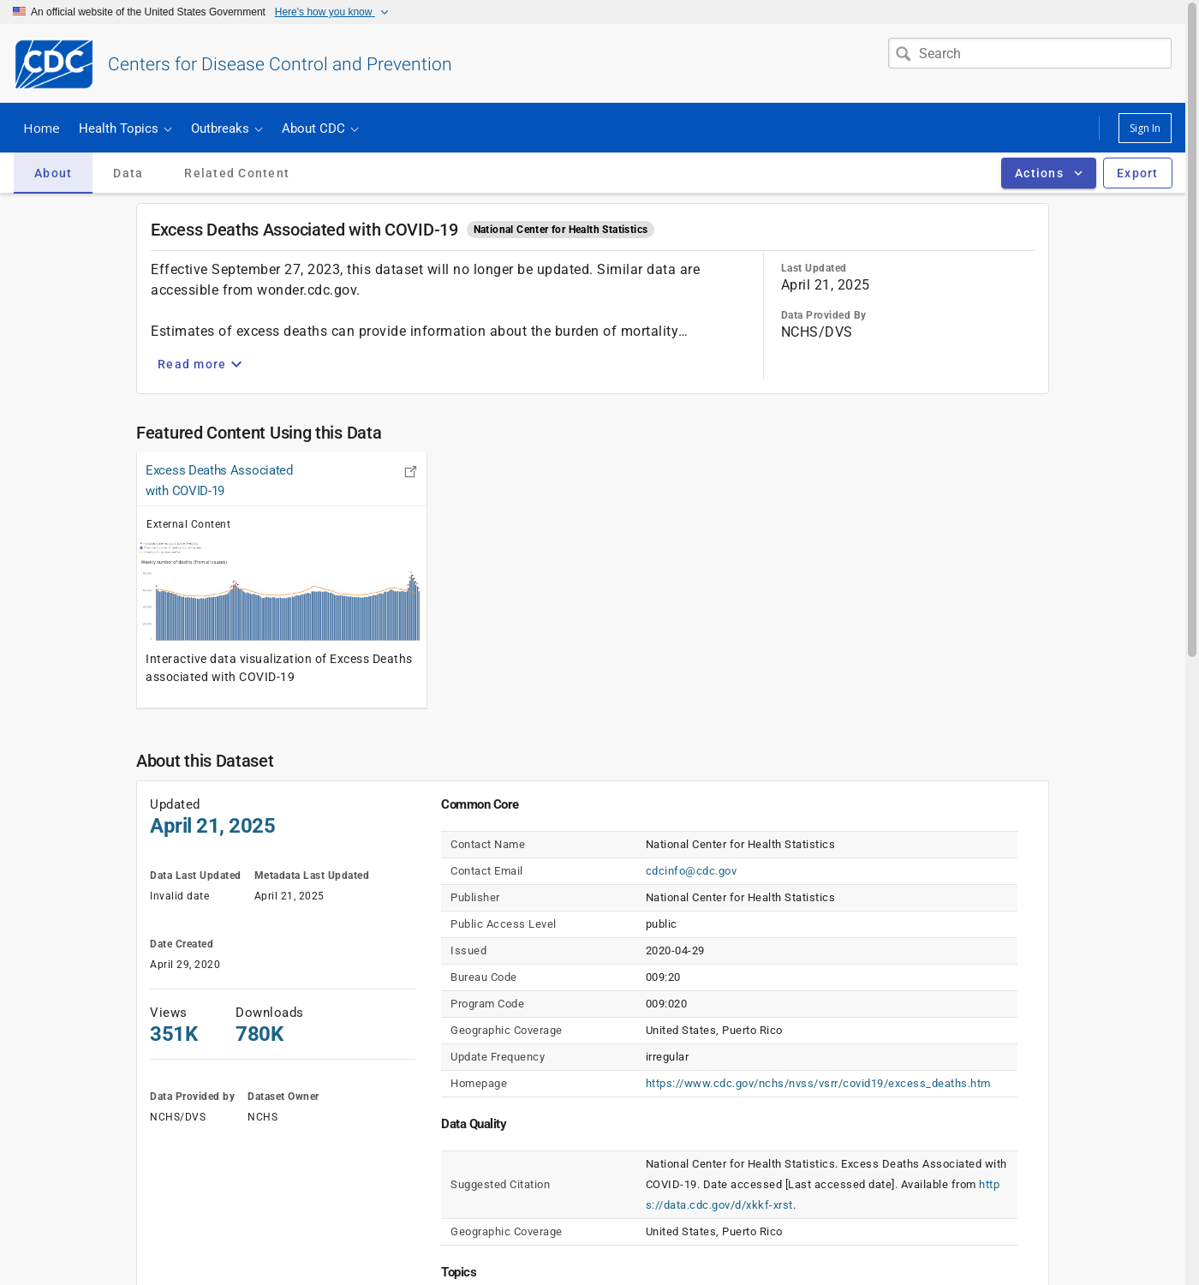Switch to the Related Content tab
Image resolution: width=1199 pixels, height=1285 pixels.
click(236, 173)
